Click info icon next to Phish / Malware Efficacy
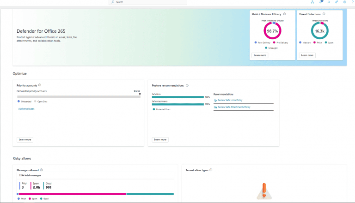Viewport: 355px width, 203px height. pyautogui.click(x=285, y=14)
